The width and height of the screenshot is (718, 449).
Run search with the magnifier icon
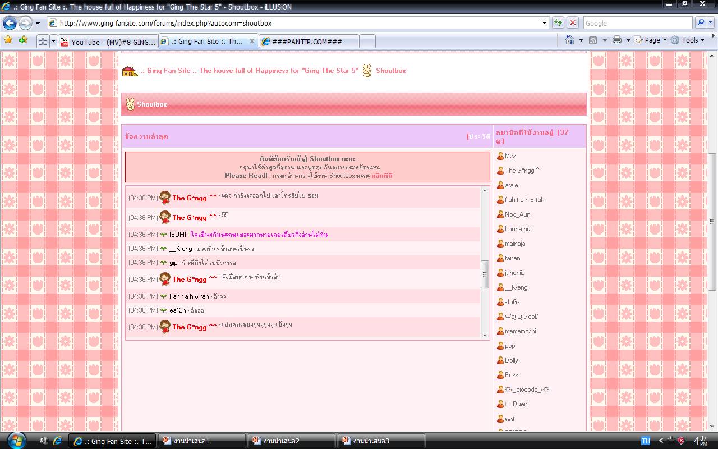tap(701, 23)
